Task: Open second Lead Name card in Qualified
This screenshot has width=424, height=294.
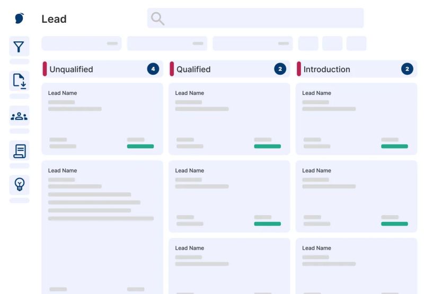Action: 229,197
